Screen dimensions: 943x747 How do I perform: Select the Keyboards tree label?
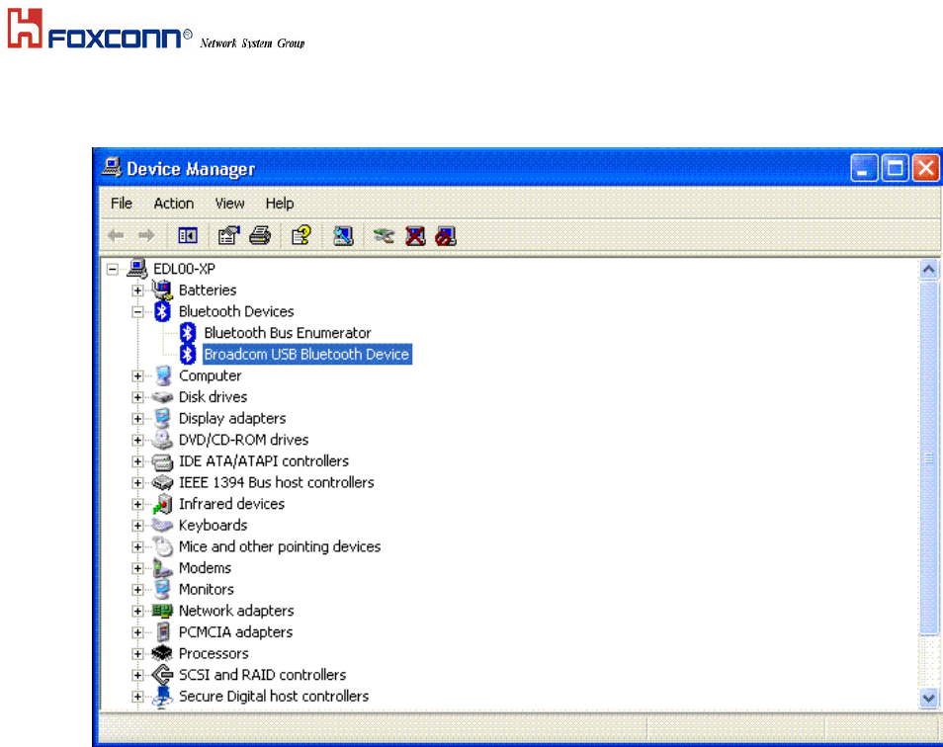coord(213,526)
